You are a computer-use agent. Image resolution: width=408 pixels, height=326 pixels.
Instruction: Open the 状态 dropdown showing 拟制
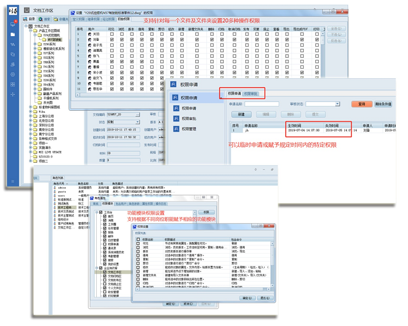(137, 122)
